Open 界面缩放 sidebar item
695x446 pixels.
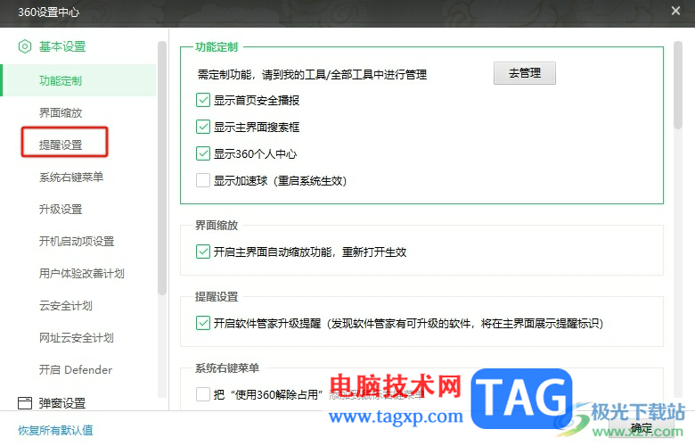61,112
